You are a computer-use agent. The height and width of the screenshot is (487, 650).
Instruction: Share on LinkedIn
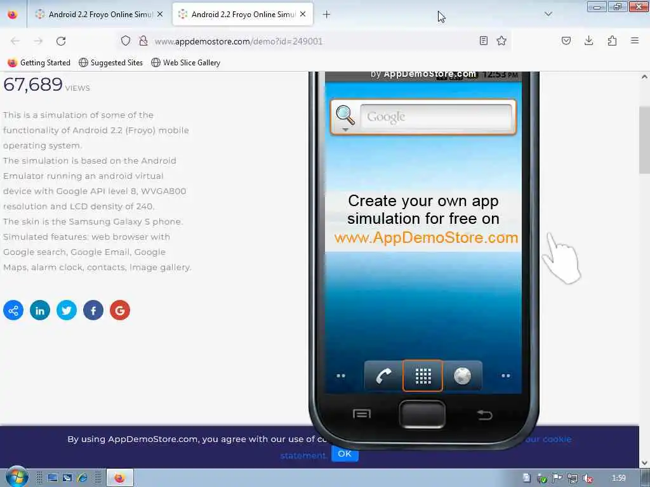40,310
